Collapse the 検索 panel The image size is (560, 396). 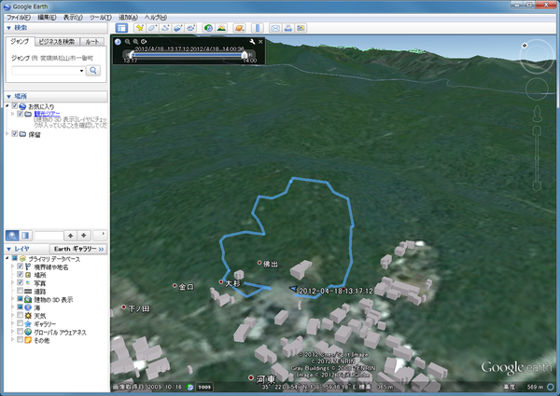click(x=9, y=28)
